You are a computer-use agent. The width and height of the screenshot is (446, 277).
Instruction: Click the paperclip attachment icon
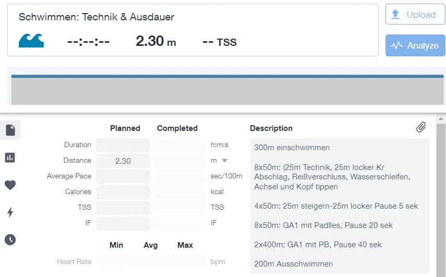click(x=421, y=127)
